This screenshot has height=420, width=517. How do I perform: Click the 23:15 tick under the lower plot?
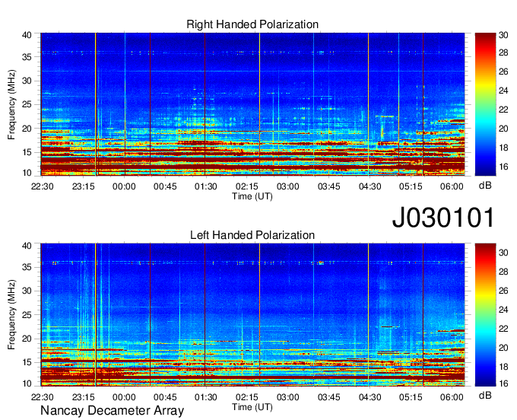83,397
